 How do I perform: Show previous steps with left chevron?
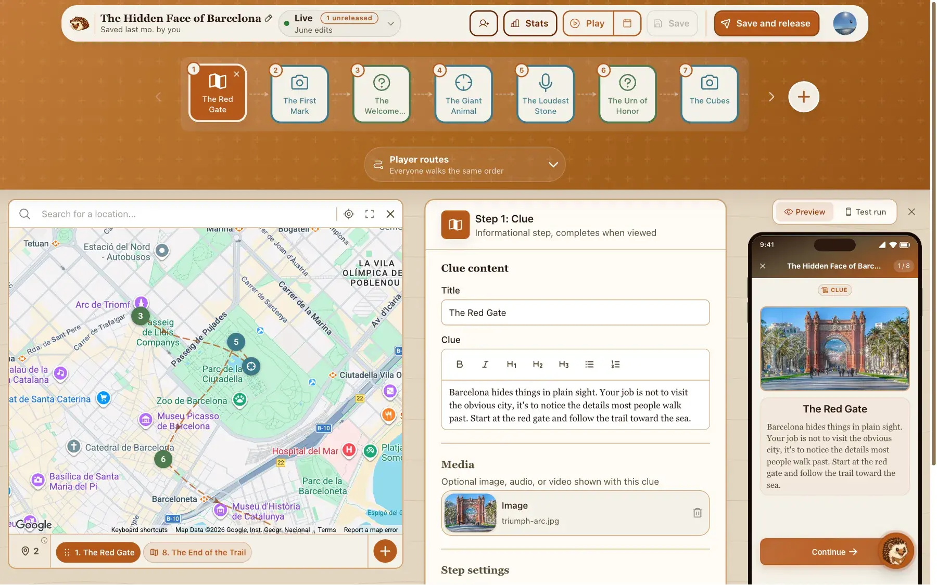[158, 97]
